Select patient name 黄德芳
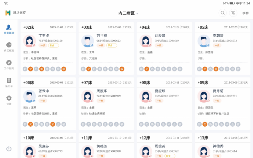This screenshot has width=253, height=158. click(x=102, y=146)
